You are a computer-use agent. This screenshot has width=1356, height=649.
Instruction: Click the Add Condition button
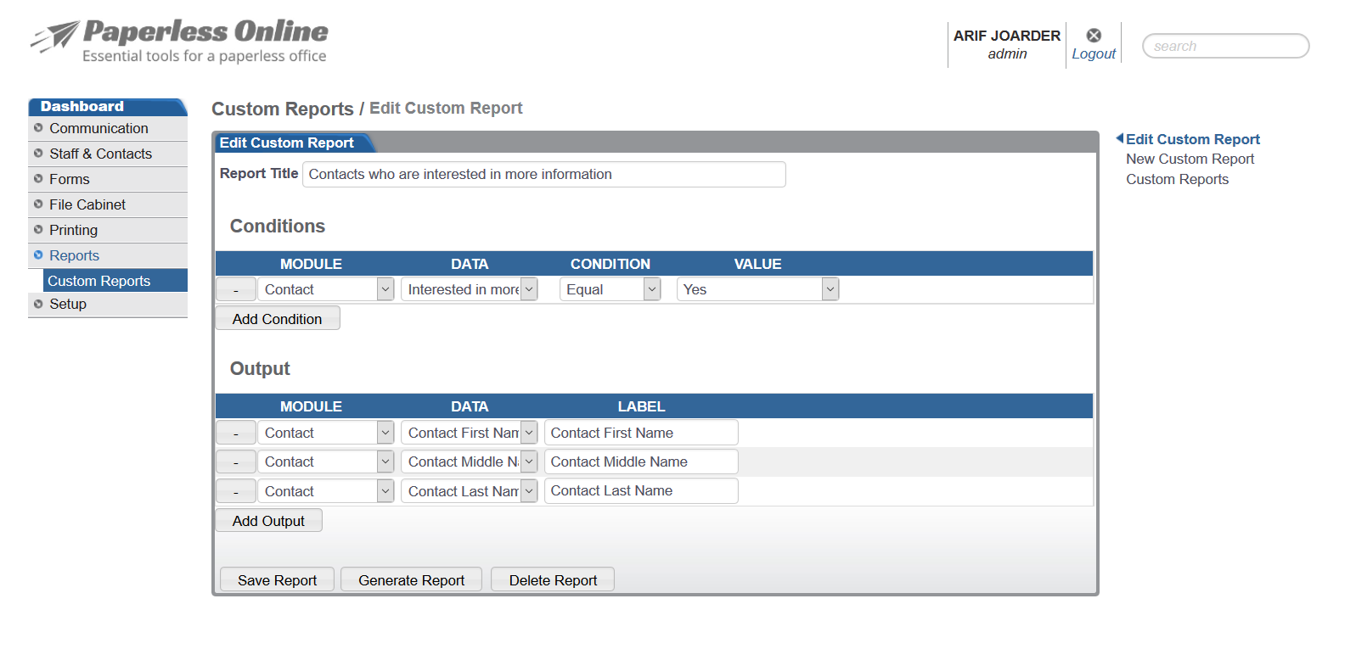coord(277,319)
